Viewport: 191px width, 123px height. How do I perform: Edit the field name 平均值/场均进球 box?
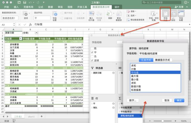click(161, 53)
